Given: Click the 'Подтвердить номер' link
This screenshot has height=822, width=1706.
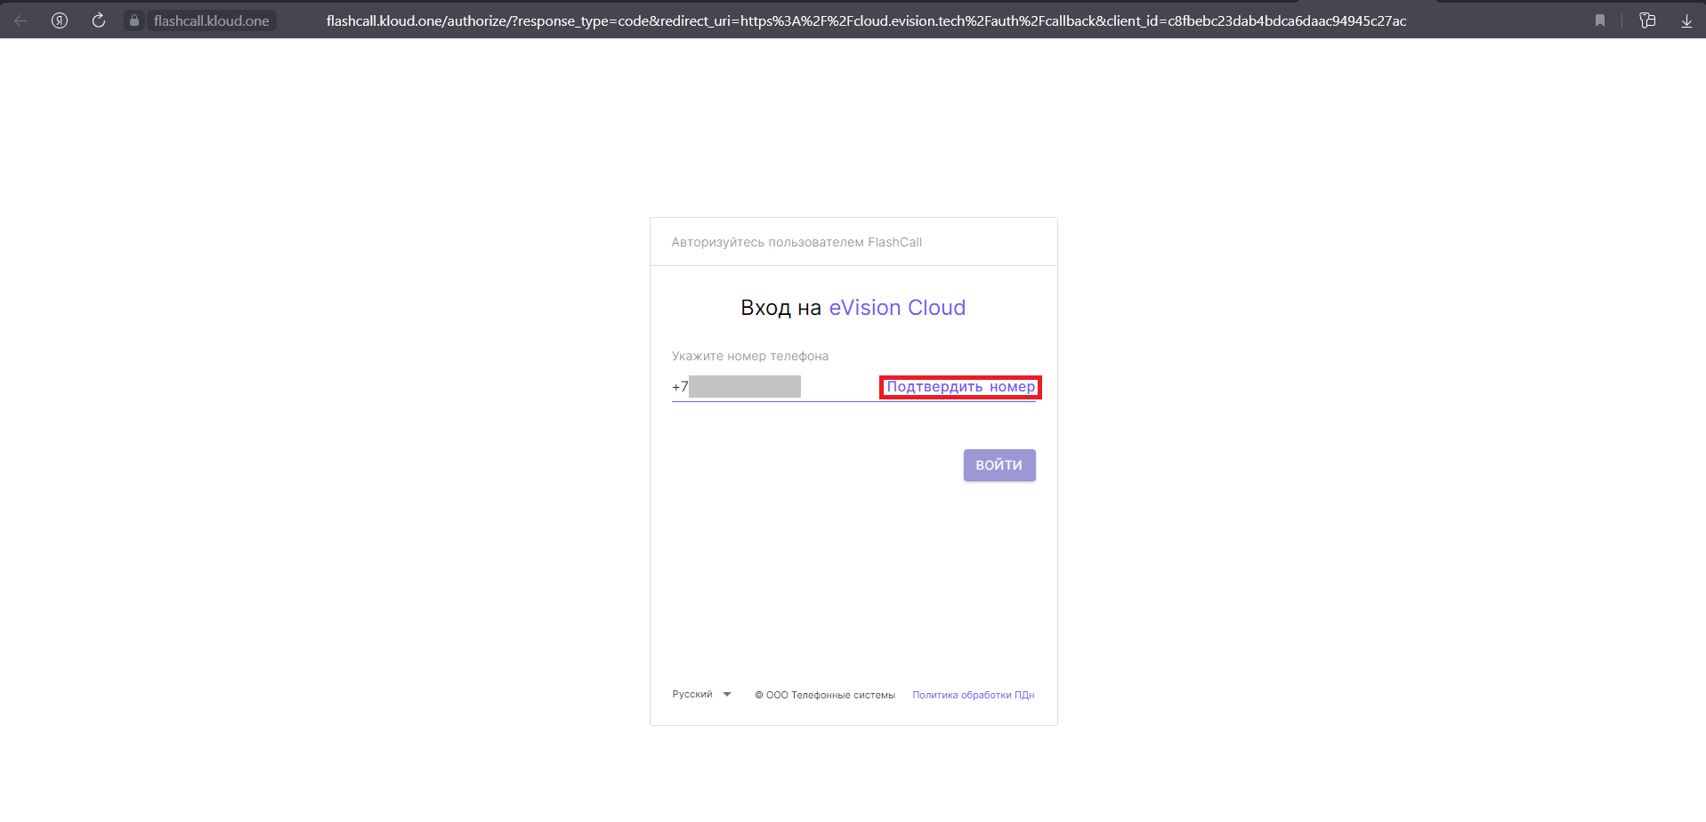Looking at the screenshot, I should [961, 387].
